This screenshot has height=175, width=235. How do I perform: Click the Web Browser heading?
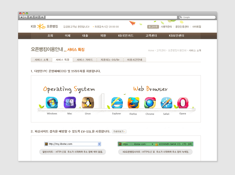pyautogui.click(x=151, y=89)
